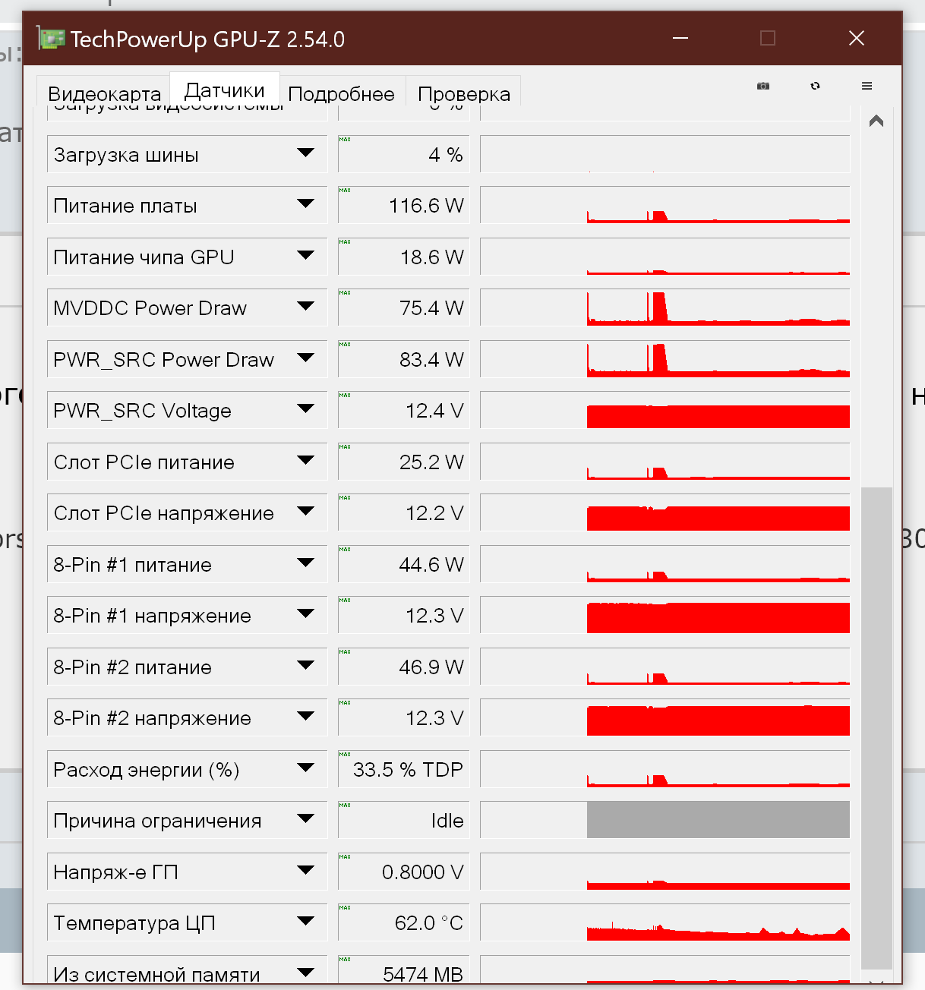This screenshot has height=990, width=925.
Task: Click the vertical scrollbar thumb
Action: (x=876, y=728)
